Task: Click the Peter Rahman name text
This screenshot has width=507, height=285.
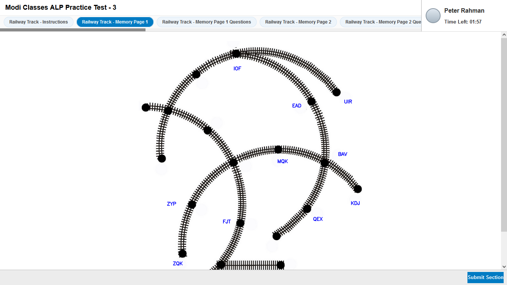Action: coord(464,11)
